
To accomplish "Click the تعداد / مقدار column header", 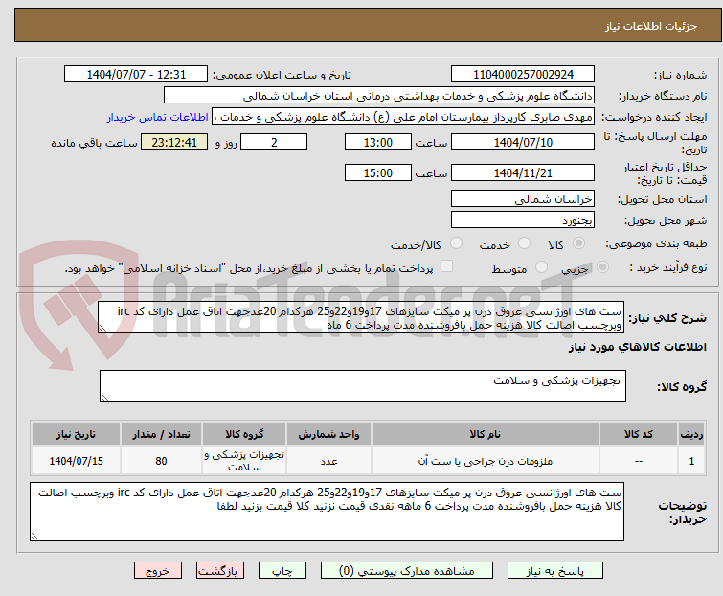I will pos(161,434).
